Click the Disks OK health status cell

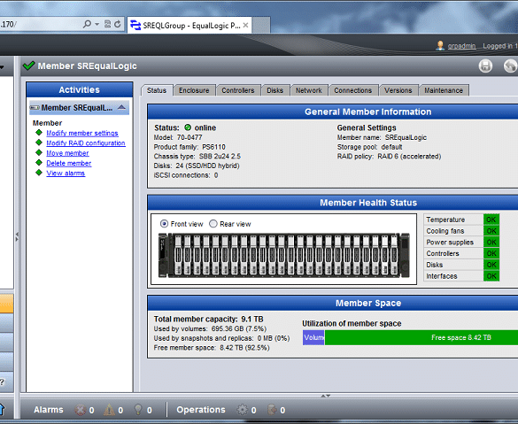coord(491,265)
